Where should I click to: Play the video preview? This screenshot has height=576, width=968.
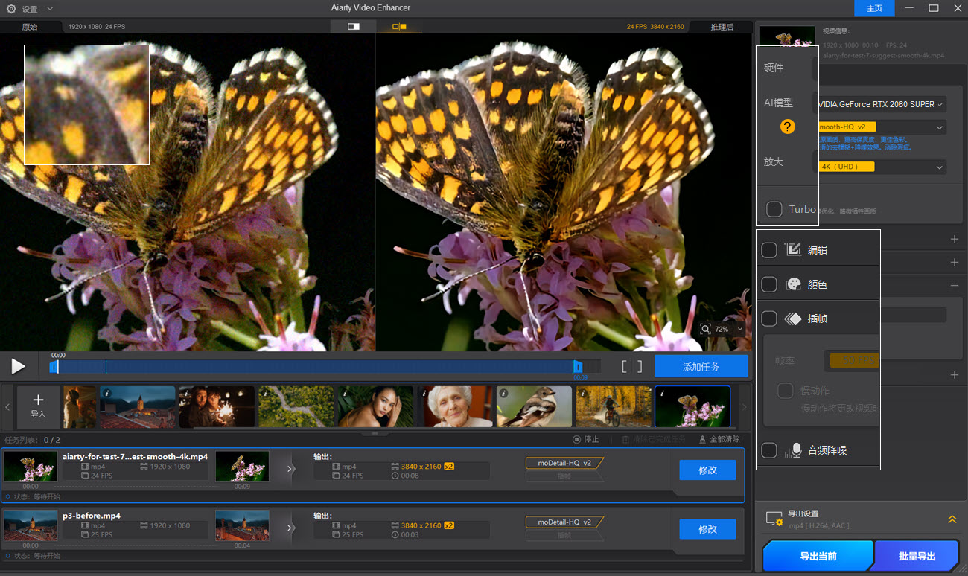[x=18, y=366]
